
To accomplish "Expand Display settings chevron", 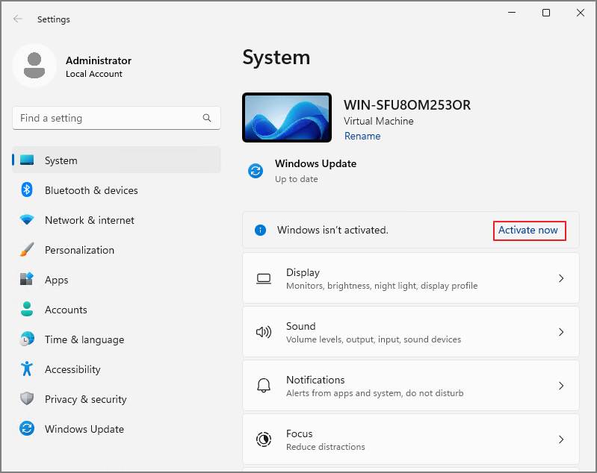I will [x=561, y=278].
